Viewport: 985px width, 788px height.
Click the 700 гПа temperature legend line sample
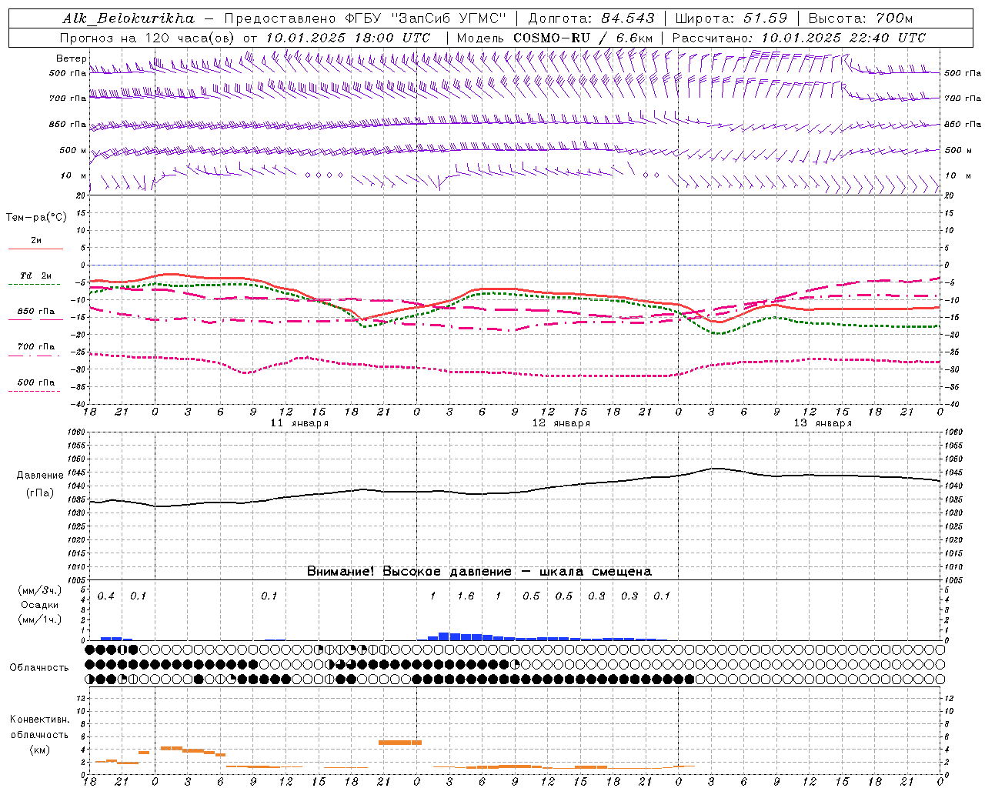tap(34, 356)
